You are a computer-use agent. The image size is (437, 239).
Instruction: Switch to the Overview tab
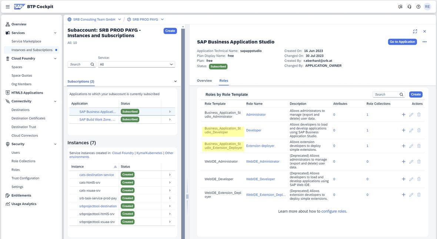(204, 81)
